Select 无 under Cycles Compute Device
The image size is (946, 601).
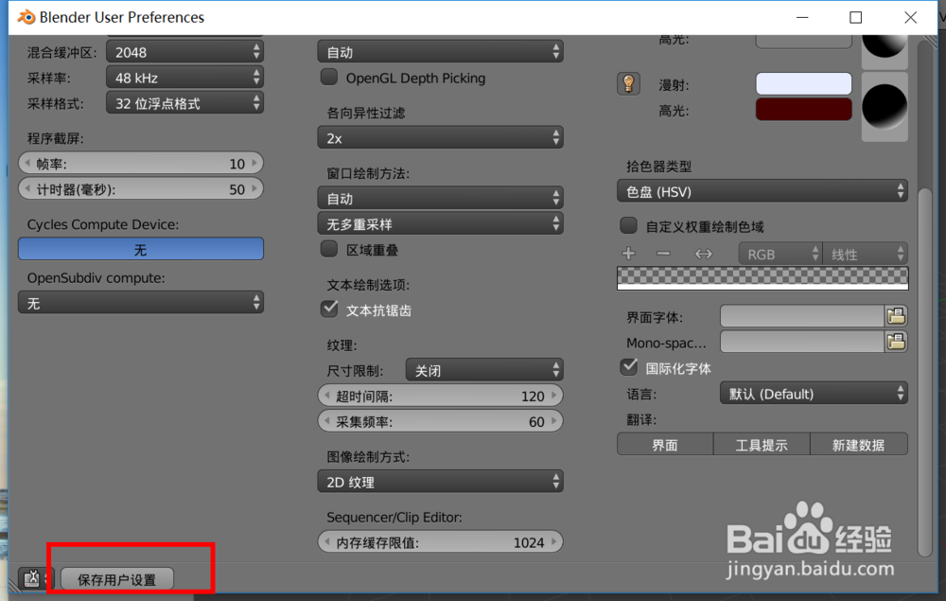[141, 249]
